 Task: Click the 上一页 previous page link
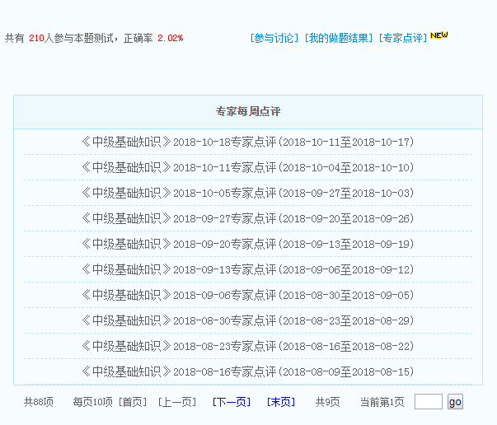pos(177,402)
